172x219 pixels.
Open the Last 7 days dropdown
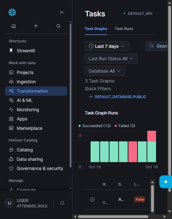click(107, 46)
